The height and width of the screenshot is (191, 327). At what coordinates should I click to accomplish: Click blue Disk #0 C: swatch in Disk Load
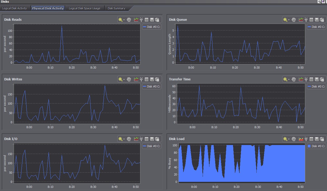[x=309, y=146]
